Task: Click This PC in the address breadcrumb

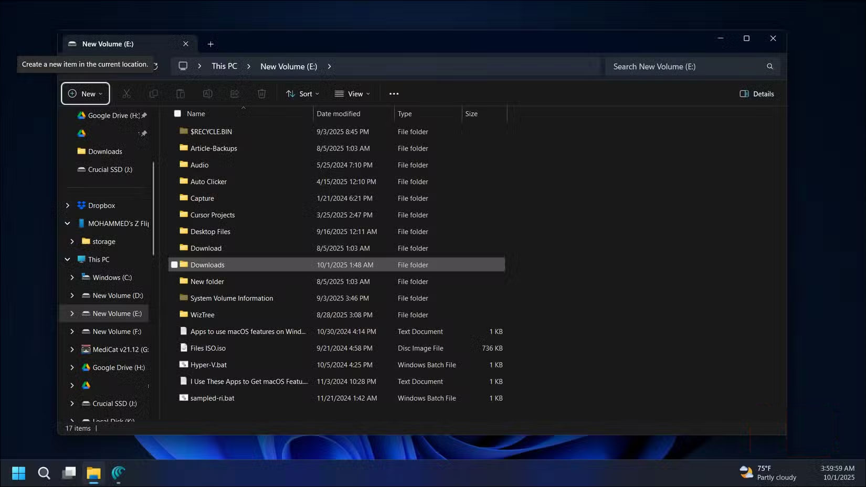Action: (224, 67)
